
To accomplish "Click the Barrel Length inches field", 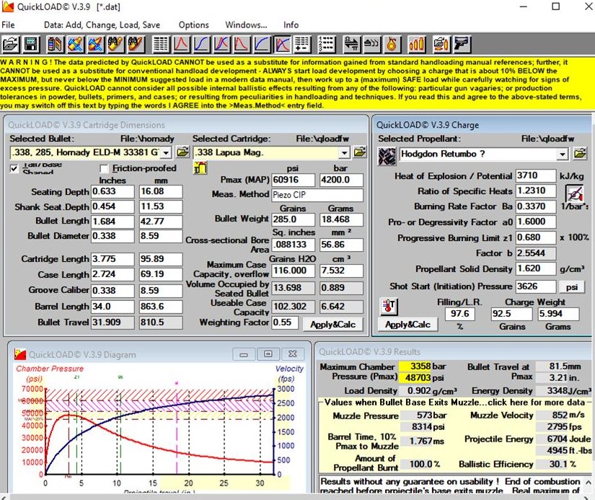I will point(113,307).
